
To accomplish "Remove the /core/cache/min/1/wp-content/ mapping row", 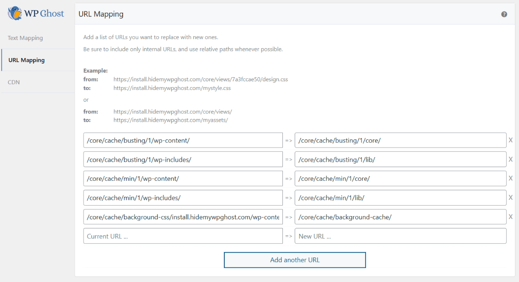I will (510, 178).
